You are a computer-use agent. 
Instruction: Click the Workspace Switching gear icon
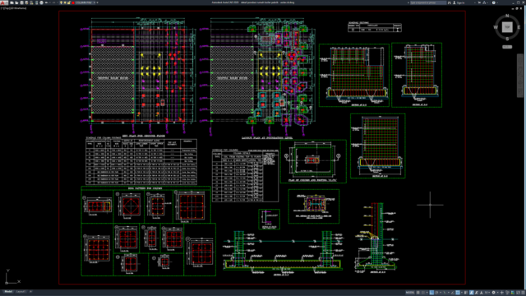(493, 293)
